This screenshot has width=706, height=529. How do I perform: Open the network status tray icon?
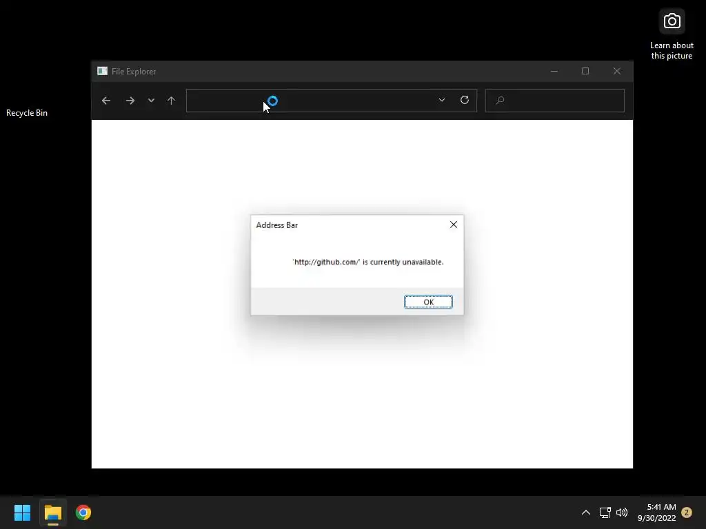(605, 512)
